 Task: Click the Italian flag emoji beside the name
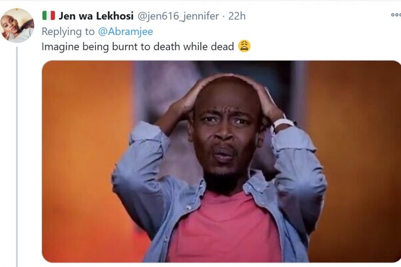(x=49, y=16)
